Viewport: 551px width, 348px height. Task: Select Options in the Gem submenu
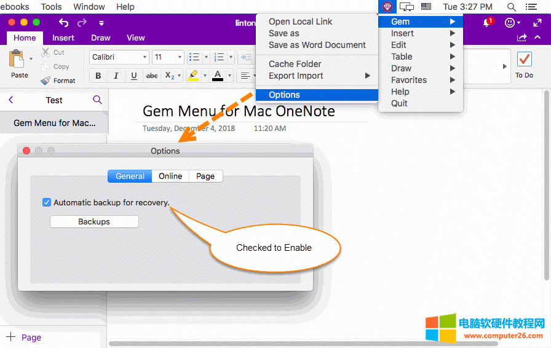[284, 95]
